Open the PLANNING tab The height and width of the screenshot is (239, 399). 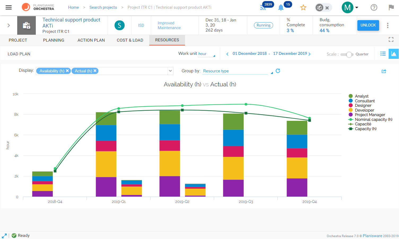coord(54,40)
